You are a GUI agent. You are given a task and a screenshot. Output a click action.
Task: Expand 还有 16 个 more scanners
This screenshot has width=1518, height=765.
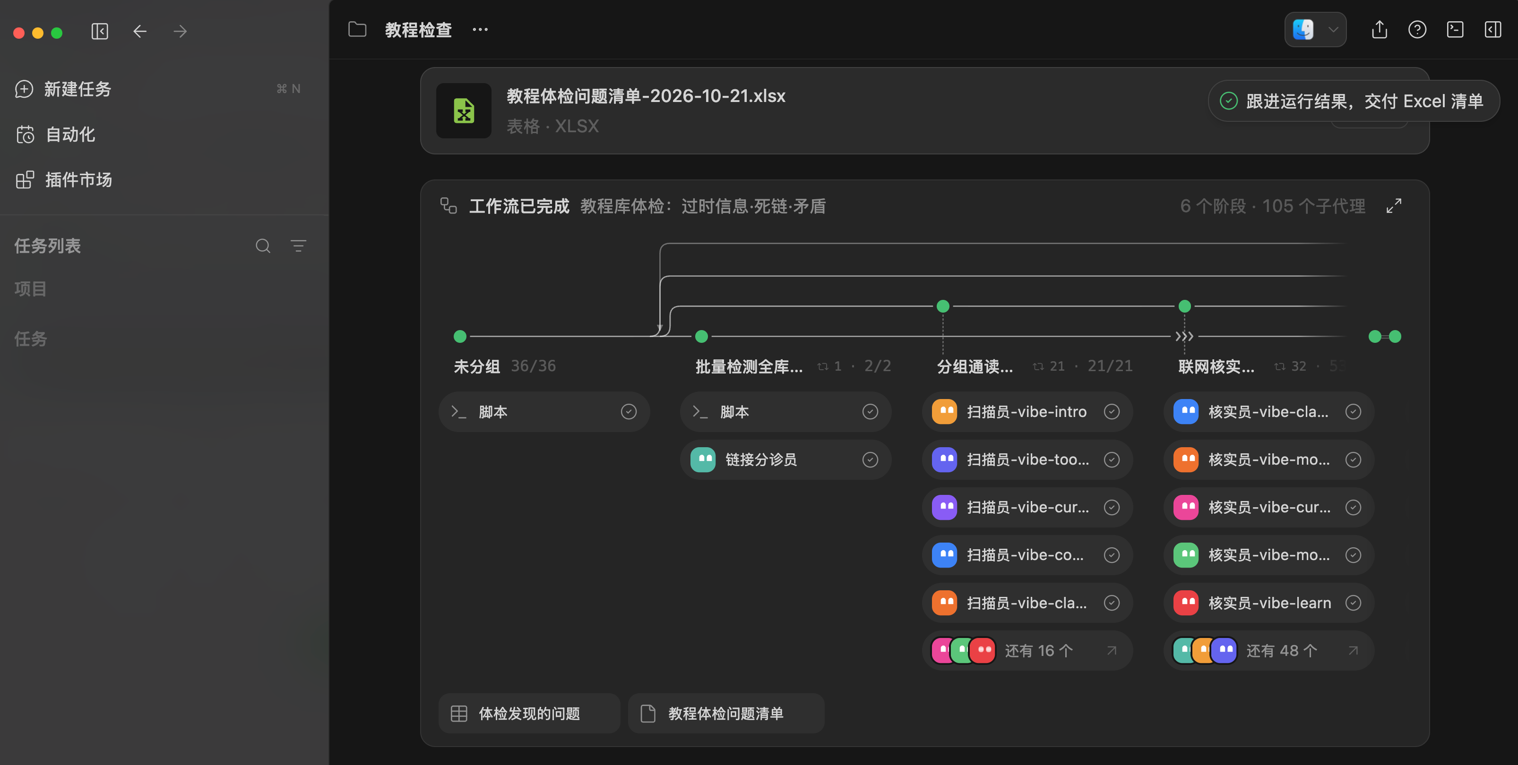tap(1027, 651)
